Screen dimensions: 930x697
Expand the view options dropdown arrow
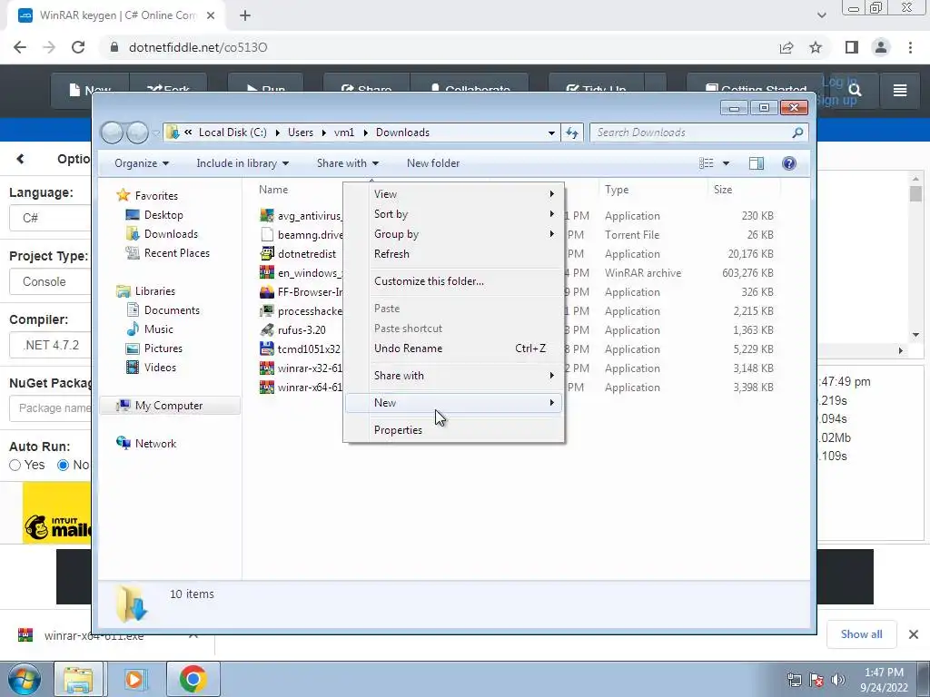726,163
